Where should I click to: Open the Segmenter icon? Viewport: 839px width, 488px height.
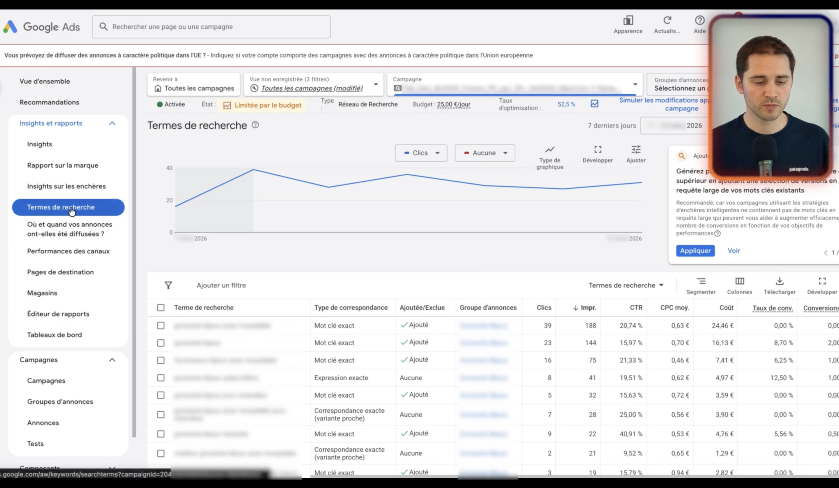pos(701,281)
